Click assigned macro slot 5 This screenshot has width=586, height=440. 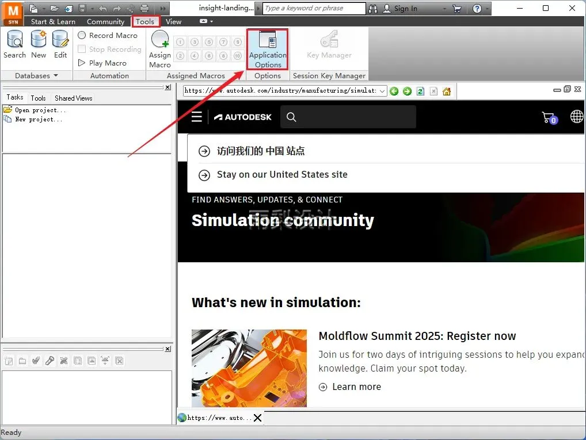[209, 42]
